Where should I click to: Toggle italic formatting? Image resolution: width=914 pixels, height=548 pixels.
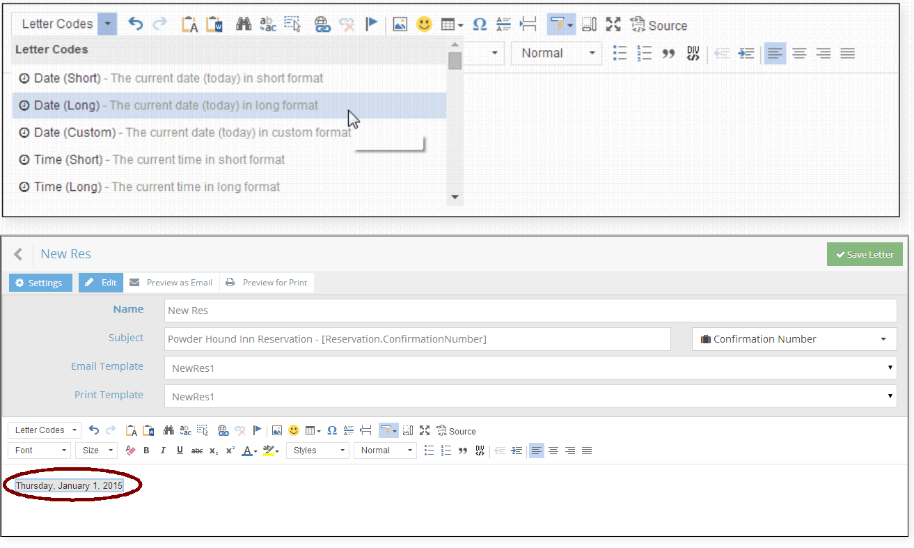163,451
